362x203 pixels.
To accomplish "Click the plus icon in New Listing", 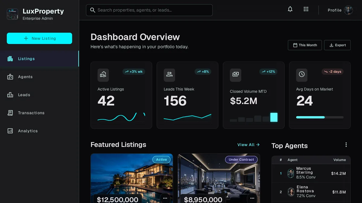I will 26,38.
